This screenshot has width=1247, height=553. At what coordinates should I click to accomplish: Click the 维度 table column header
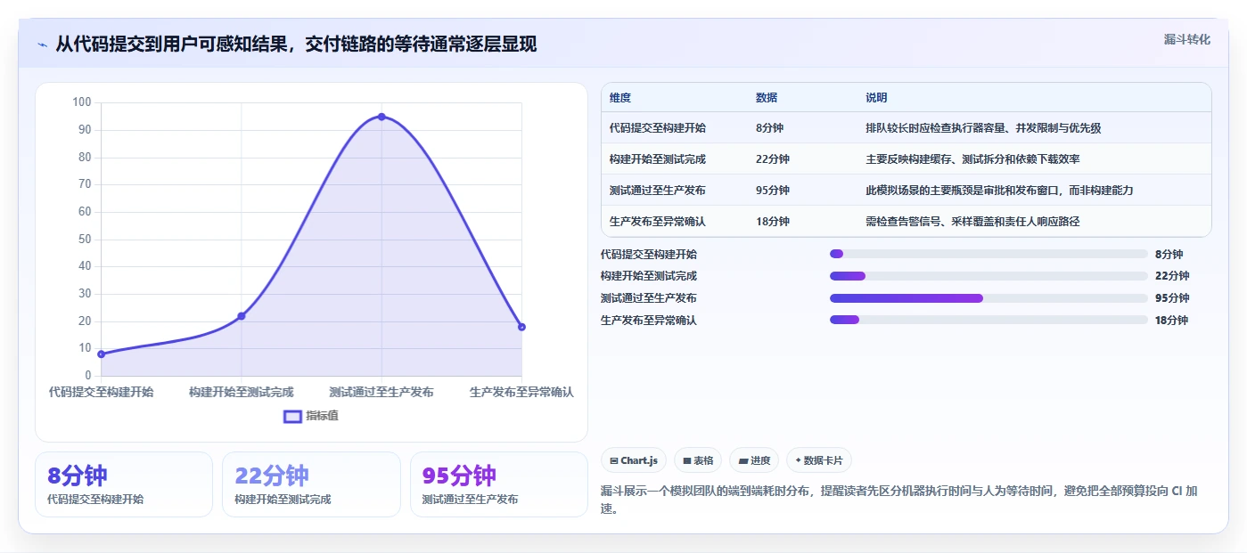point(620,98)
